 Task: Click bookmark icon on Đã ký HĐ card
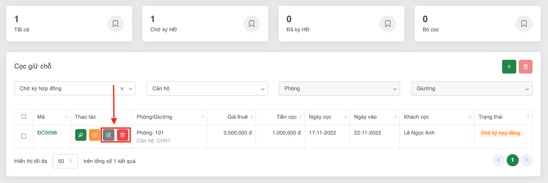point(388,24)
